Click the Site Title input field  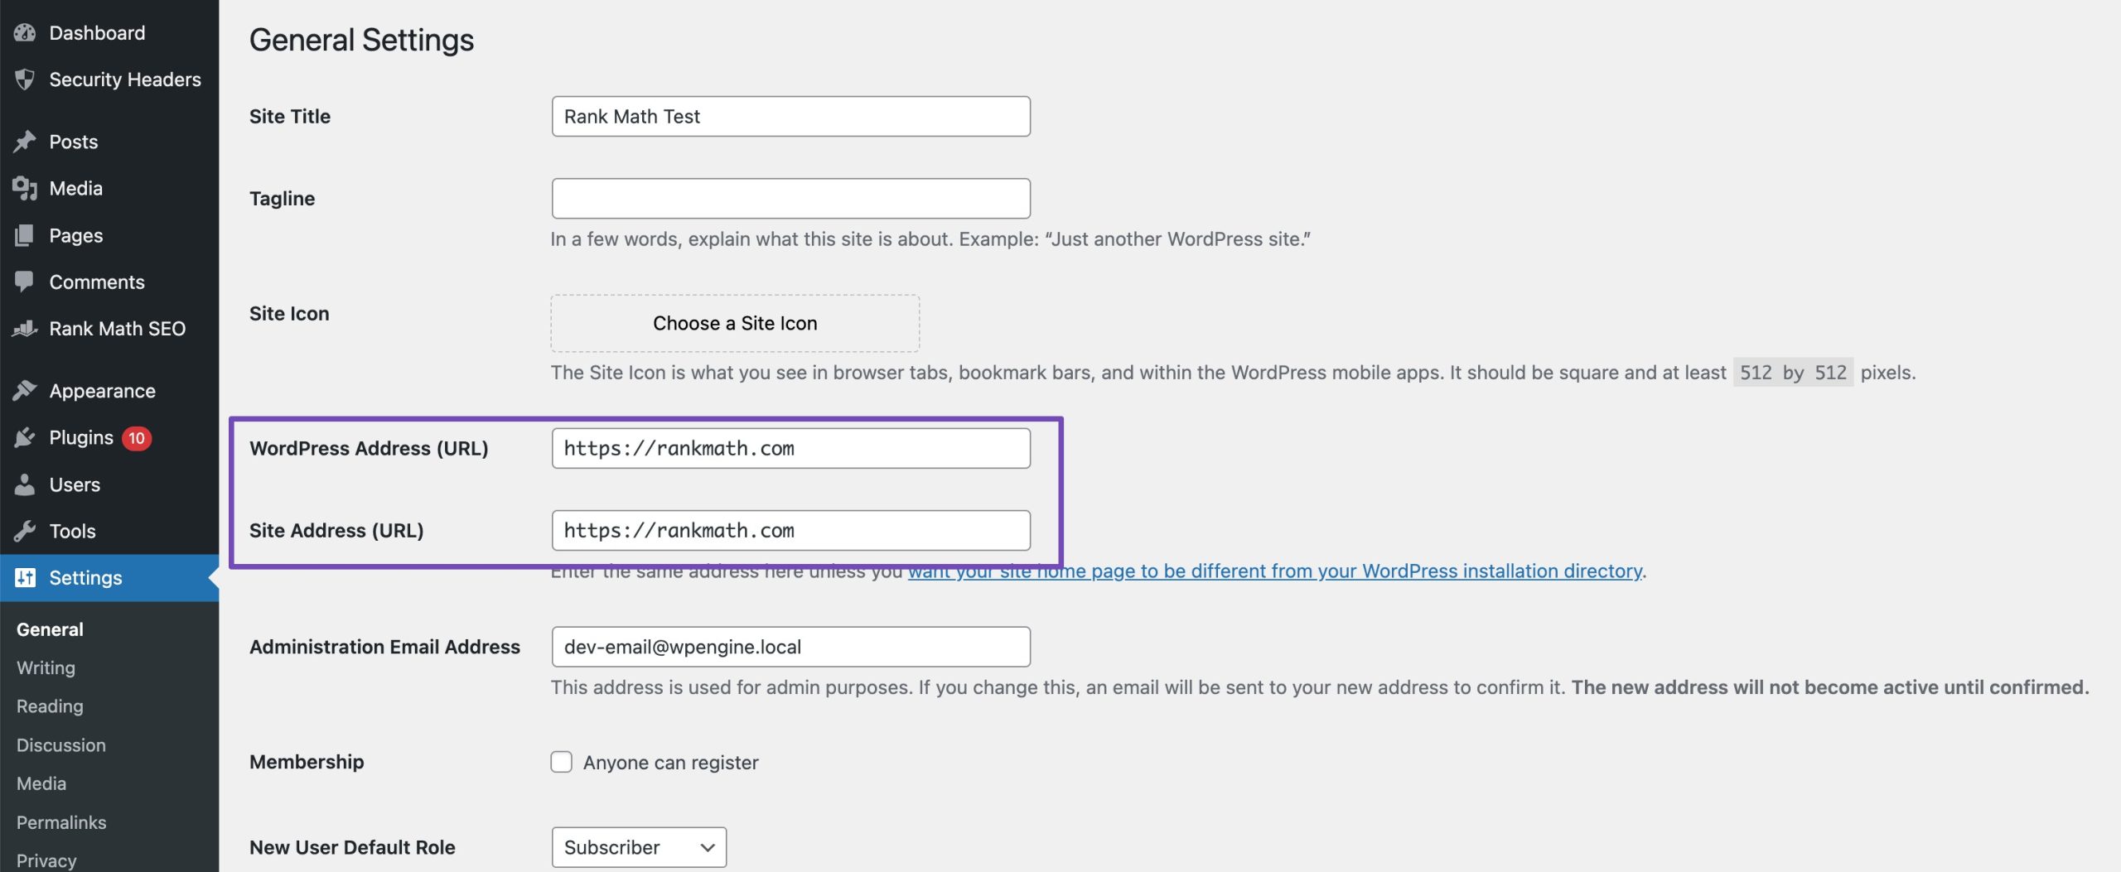[790, 117]
